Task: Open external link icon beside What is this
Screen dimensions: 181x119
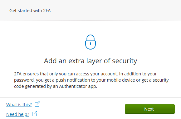Action: (37, 104)
